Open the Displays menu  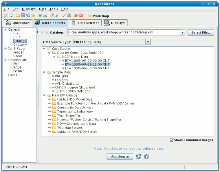29,9
